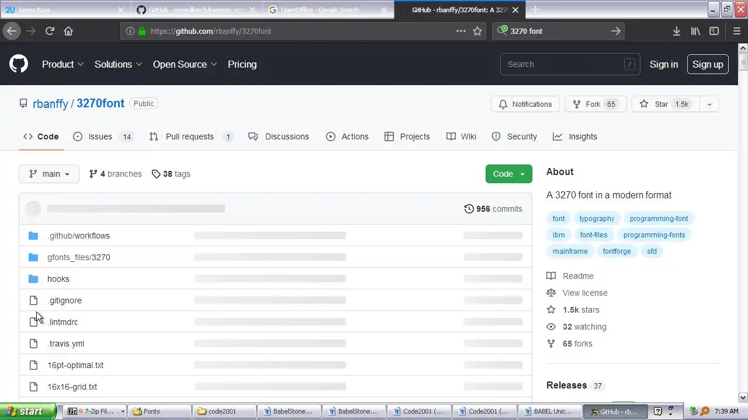Open Firefox downloads arrow icon
This screenshot has width=748, height=420.
click(676, 31)
